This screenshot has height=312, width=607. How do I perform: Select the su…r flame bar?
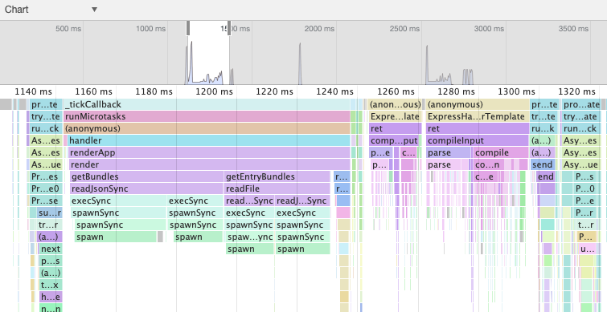[x=50, y=213]
